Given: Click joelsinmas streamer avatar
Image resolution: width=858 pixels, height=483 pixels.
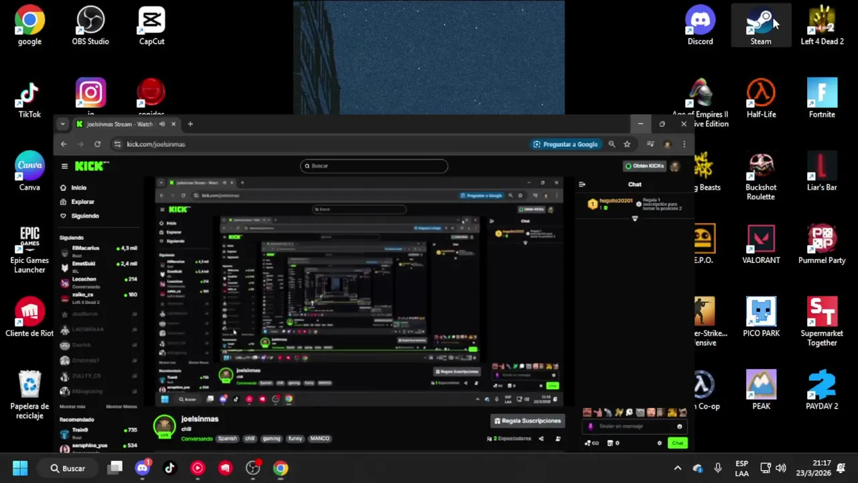Looking at the screenshot, I should (x=164, y=427).
